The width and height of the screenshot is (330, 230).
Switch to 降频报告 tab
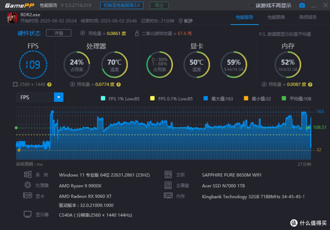coord(308,17)
